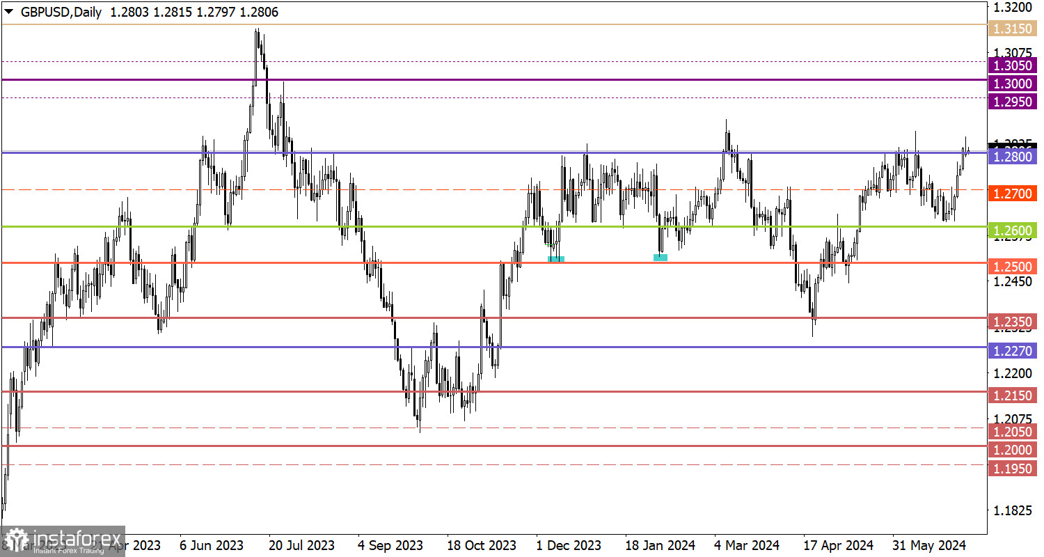The image size is (1044, 557).
Task: Click the 4 Sep 2023 date label
Action: [x=391, y=545]
